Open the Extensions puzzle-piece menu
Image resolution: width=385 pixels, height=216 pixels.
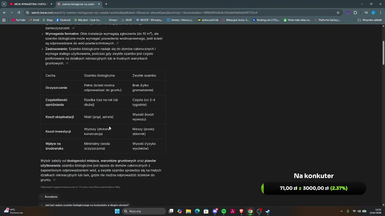tap(355, 13)
